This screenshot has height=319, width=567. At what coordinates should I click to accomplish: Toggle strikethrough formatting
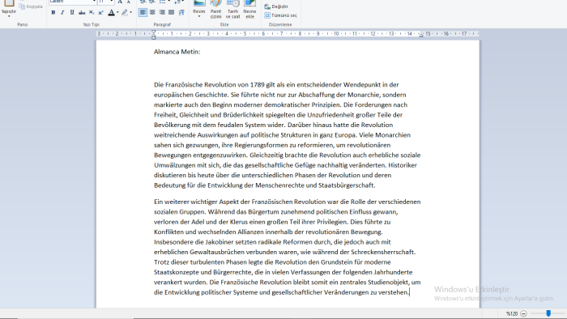point(82,13)
